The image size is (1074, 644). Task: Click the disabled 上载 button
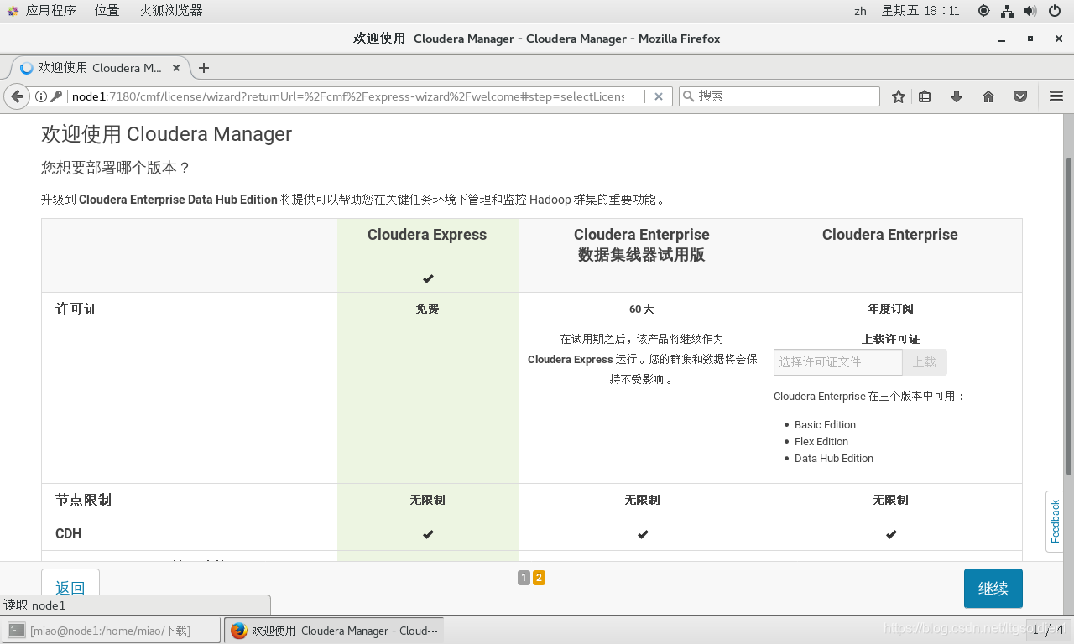[925, 362]
